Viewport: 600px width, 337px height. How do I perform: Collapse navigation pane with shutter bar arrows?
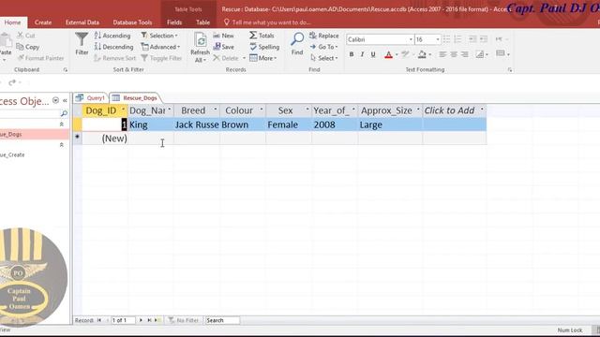point(65,100)
